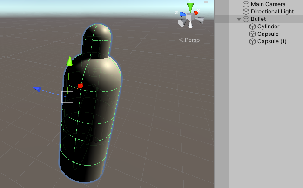This screenshot has height=188, width=303.
Task: Click the Capsule cube icon
Action: [252, 34]
